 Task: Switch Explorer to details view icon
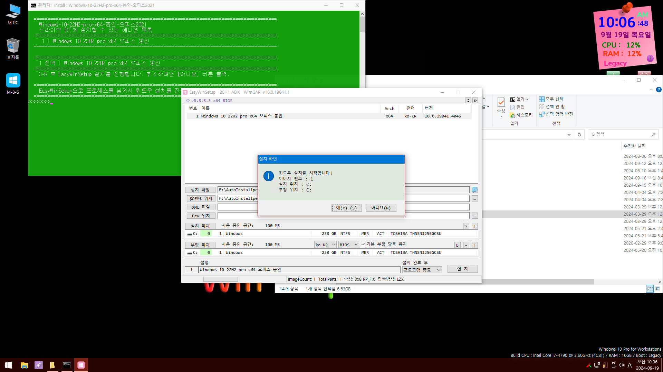(x=650, y=289)
